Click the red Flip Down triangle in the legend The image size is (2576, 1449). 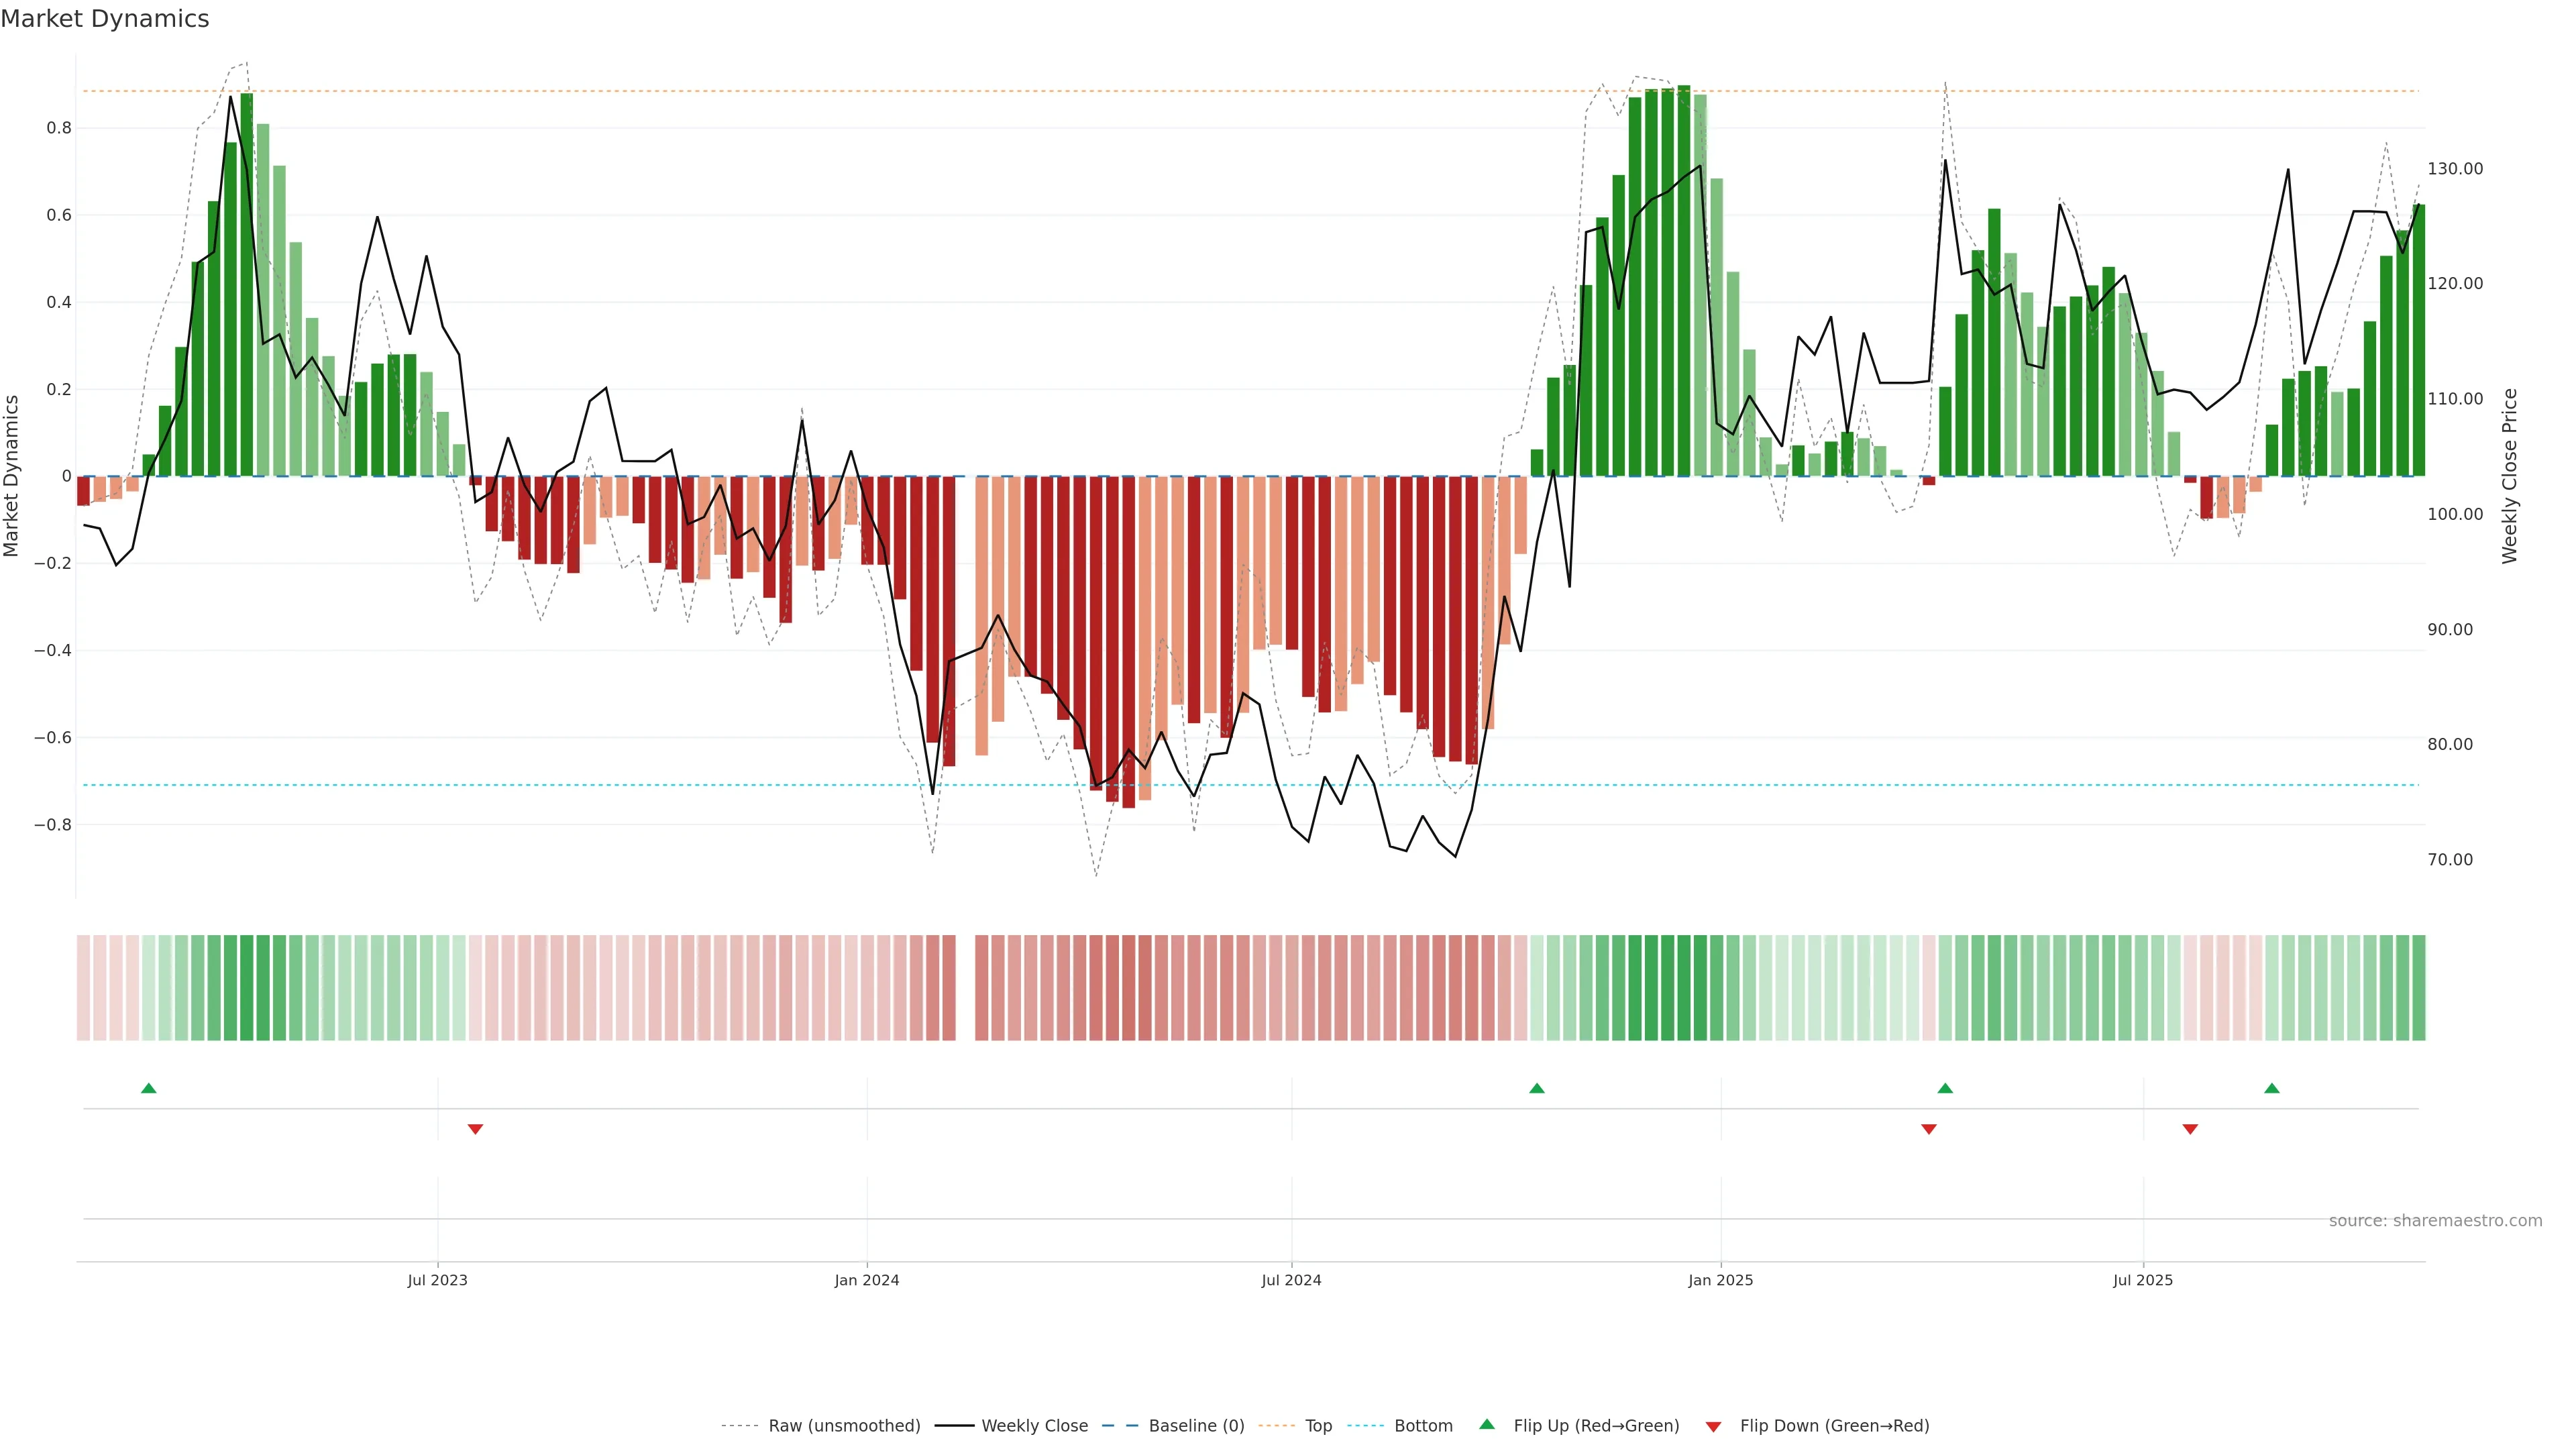[x=1713, y=1426]
